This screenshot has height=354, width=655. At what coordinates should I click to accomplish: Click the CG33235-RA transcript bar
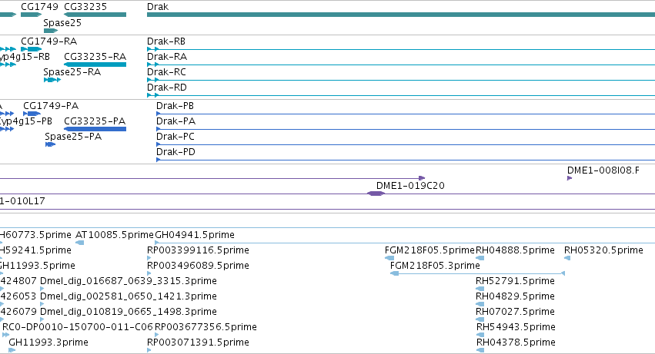click(x=95, y=65)
